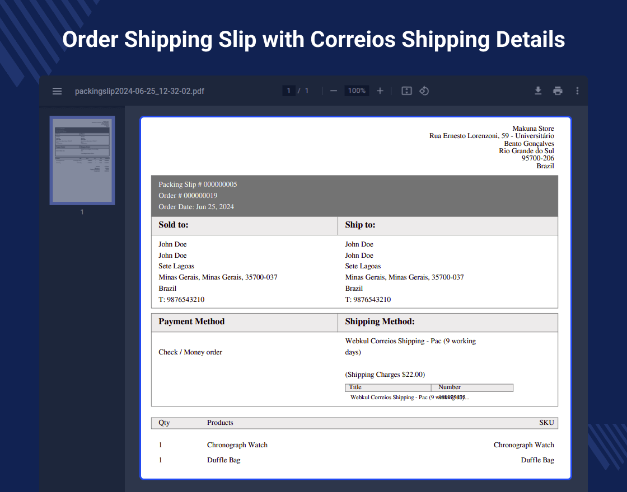Click the Check / Money order text
The width and height of the screenshot is (627, 492).
pyautogui.click(x=190, y=352)
